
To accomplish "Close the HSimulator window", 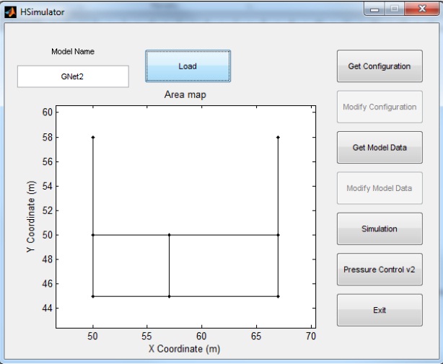I will [416, 11].
